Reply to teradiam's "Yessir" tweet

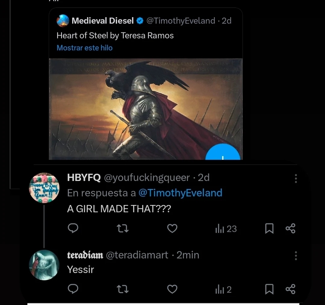pyautogui.click(x=73, y=289)
